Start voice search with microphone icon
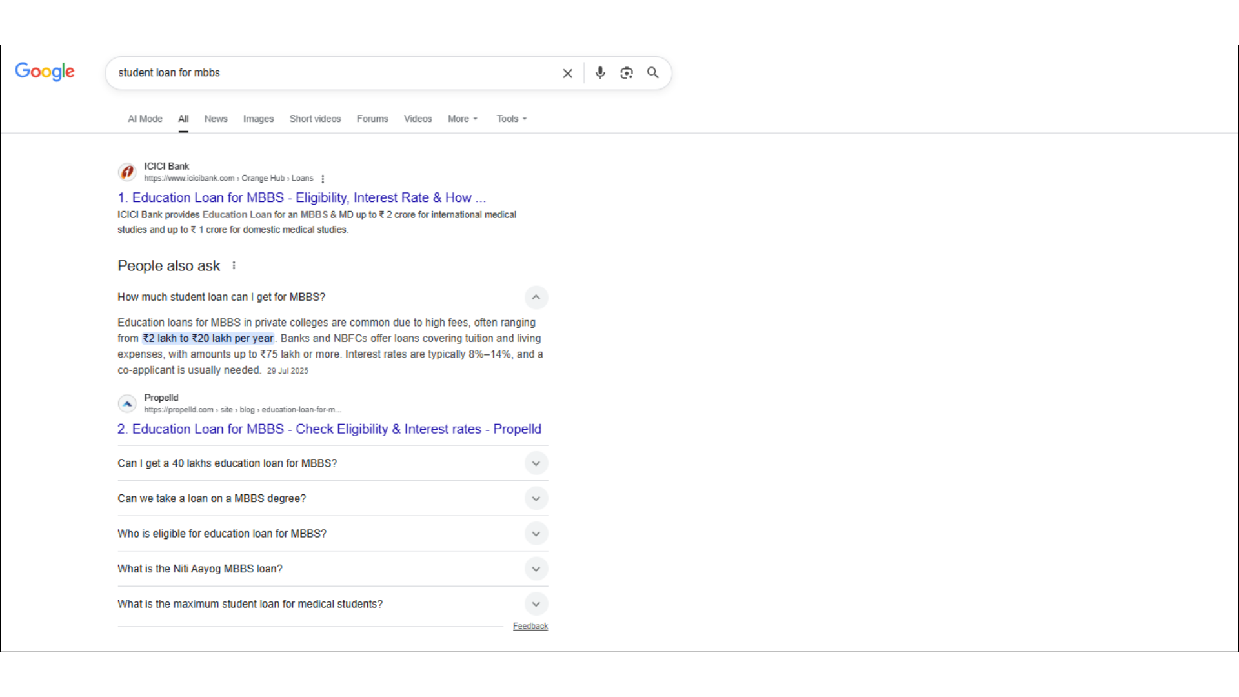Image resolution: width=1239 pixels, height=697 pixels. [600, 73]
